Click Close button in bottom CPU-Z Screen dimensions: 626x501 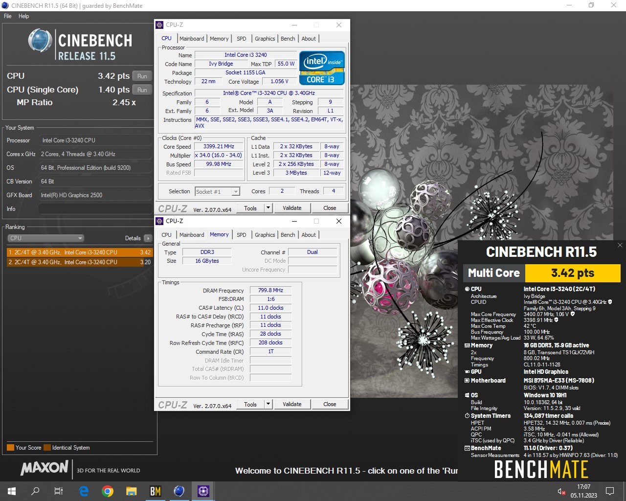[330, 404]
